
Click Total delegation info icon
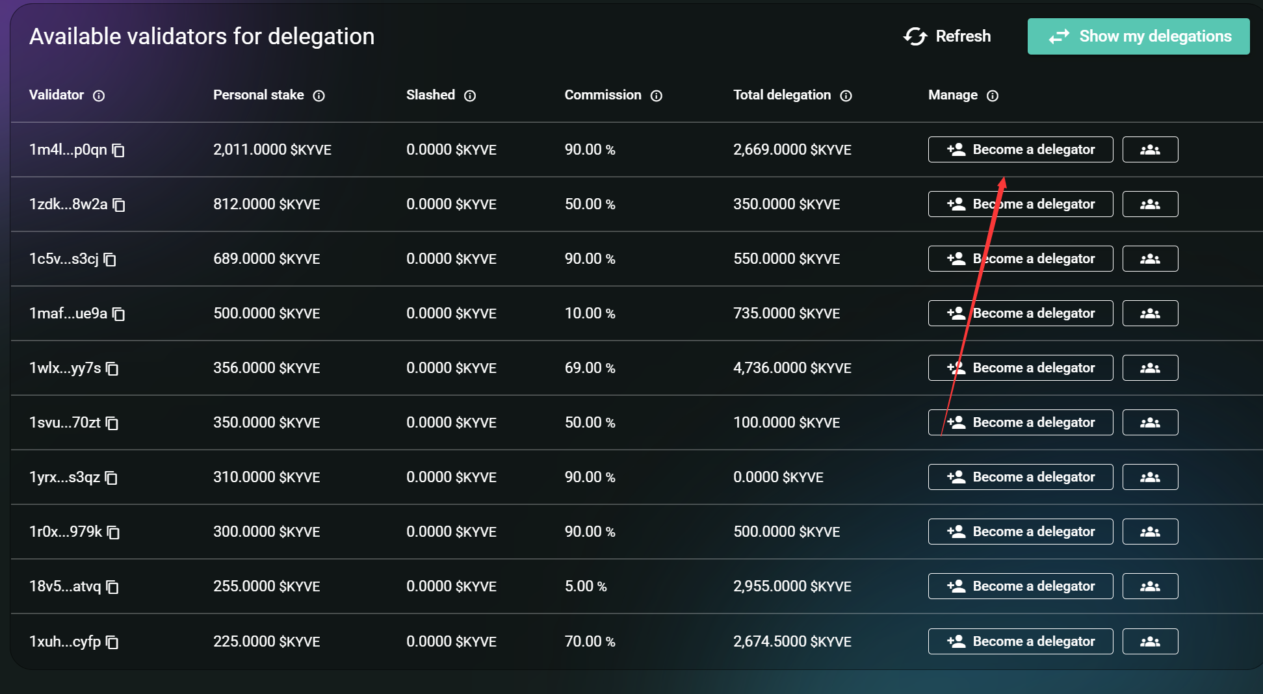coord(846,96)
